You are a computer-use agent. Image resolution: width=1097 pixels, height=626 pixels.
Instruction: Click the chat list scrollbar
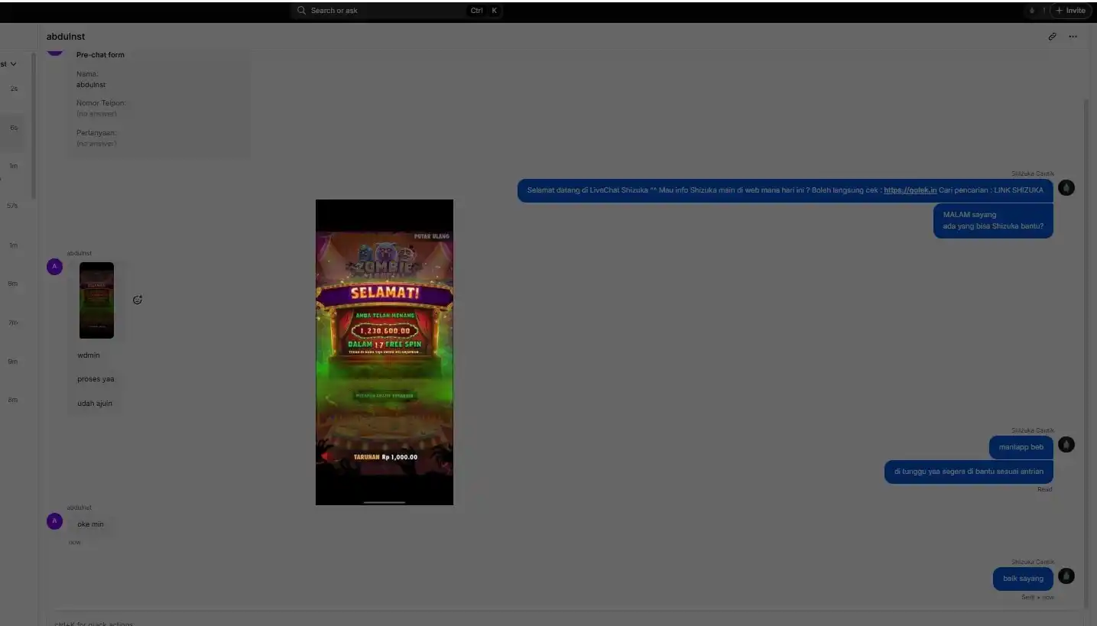33,126
